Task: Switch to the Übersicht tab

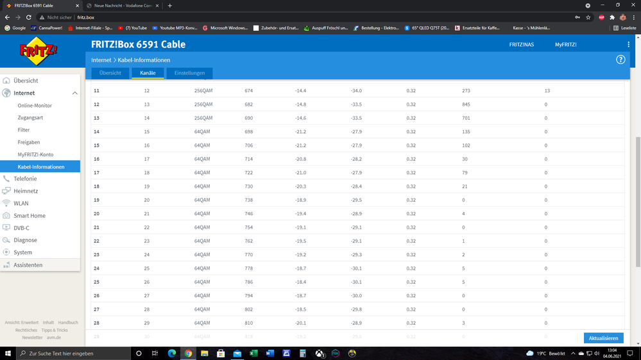Action: 110,73
